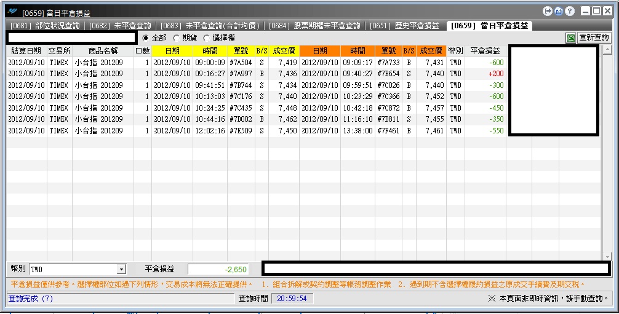The height and width of the screenshot is (314, 619).
Task: Click the time cell 11:16:10
Action: 357,119
